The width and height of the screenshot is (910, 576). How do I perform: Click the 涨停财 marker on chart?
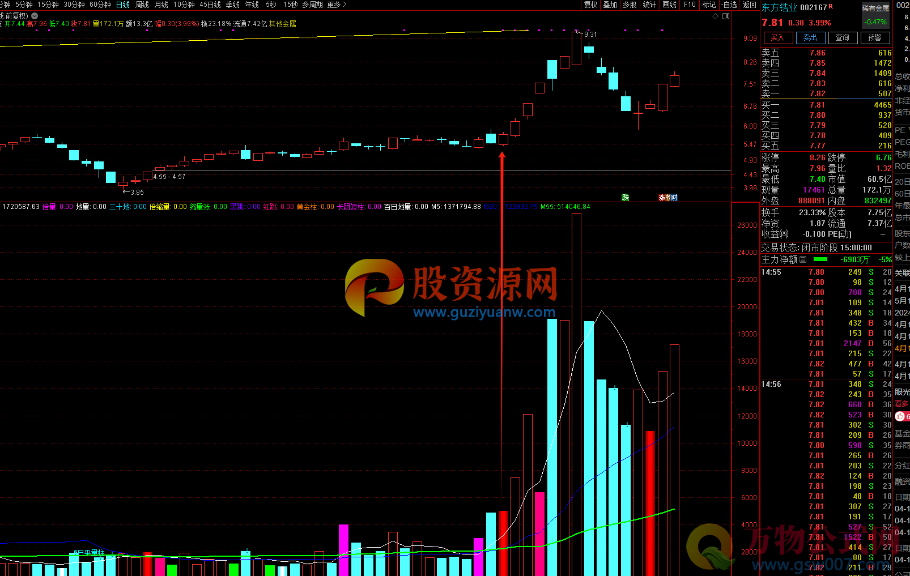(x=668, y=197)
